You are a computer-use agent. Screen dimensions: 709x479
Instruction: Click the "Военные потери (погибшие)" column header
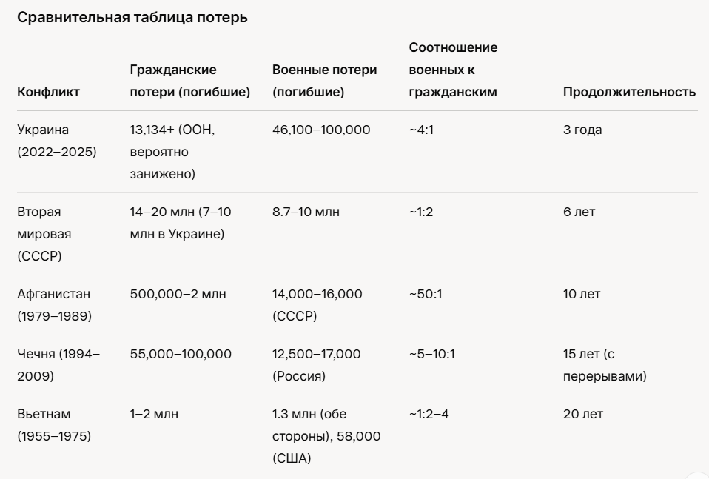click(x=324, y=81)
